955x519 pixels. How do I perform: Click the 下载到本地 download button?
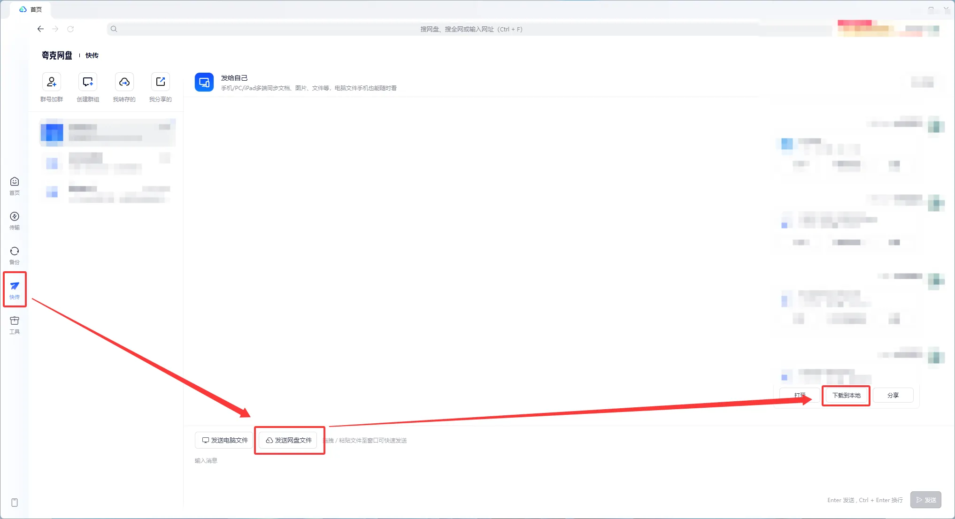[846, 395]
